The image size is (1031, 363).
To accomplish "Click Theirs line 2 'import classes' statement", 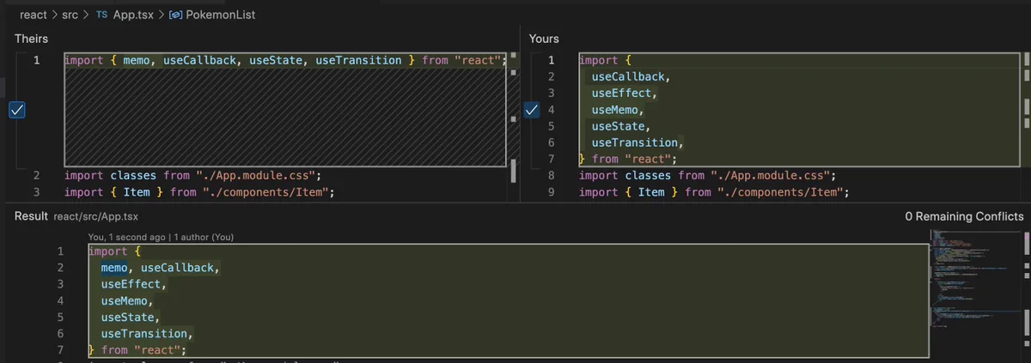I will click(192, 175).
